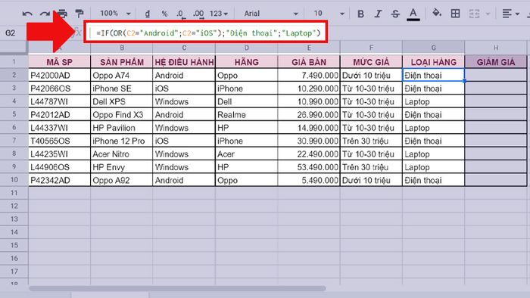The height and width of the screenshot is (298, 530).
Task: Format as percent with % icon
Action: click(164, 14)
